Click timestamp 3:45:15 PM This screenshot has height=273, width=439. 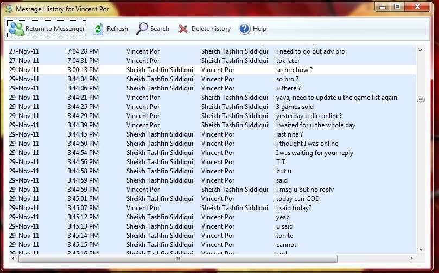83,245
